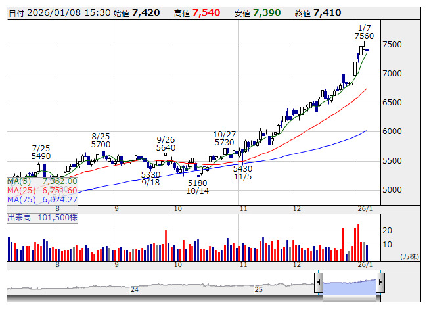
Task: Click the 6000 price axis label
Action: pyautogui.click(x=392, y=131)
